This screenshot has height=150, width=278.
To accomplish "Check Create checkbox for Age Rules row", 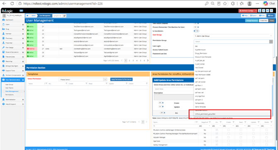I will pos(229,141).
